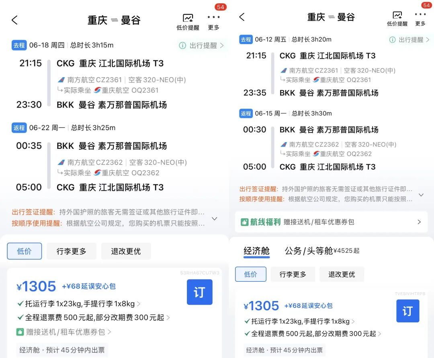Viewport: 434px width, 358px height.
Task: Open the 航线福利 coupon package details
Action: 419,222
